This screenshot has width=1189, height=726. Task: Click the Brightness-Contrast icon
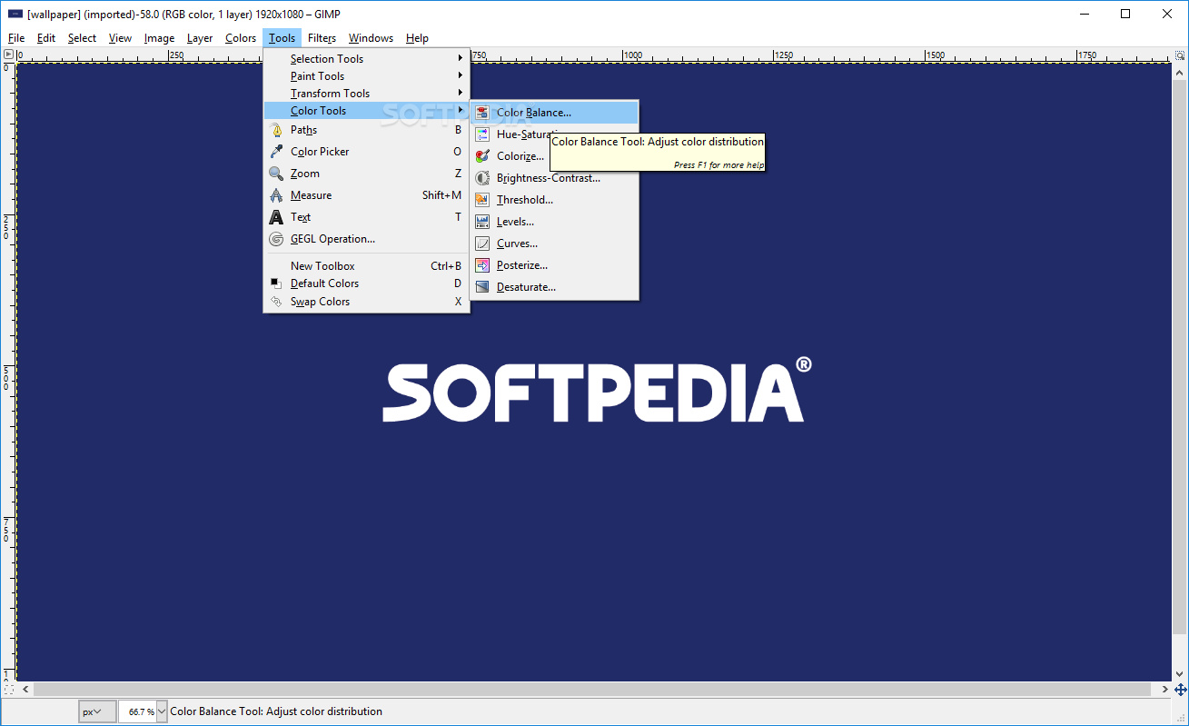pos(481,178)
